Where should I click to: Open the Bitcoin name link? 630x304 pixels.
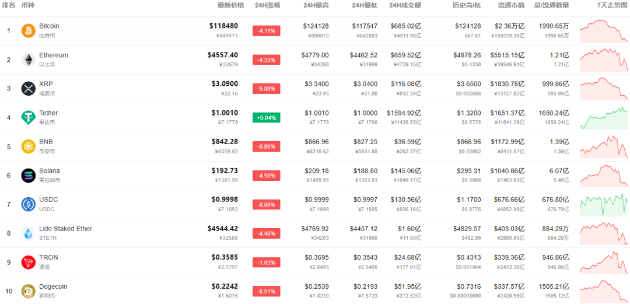pos(49,26)
